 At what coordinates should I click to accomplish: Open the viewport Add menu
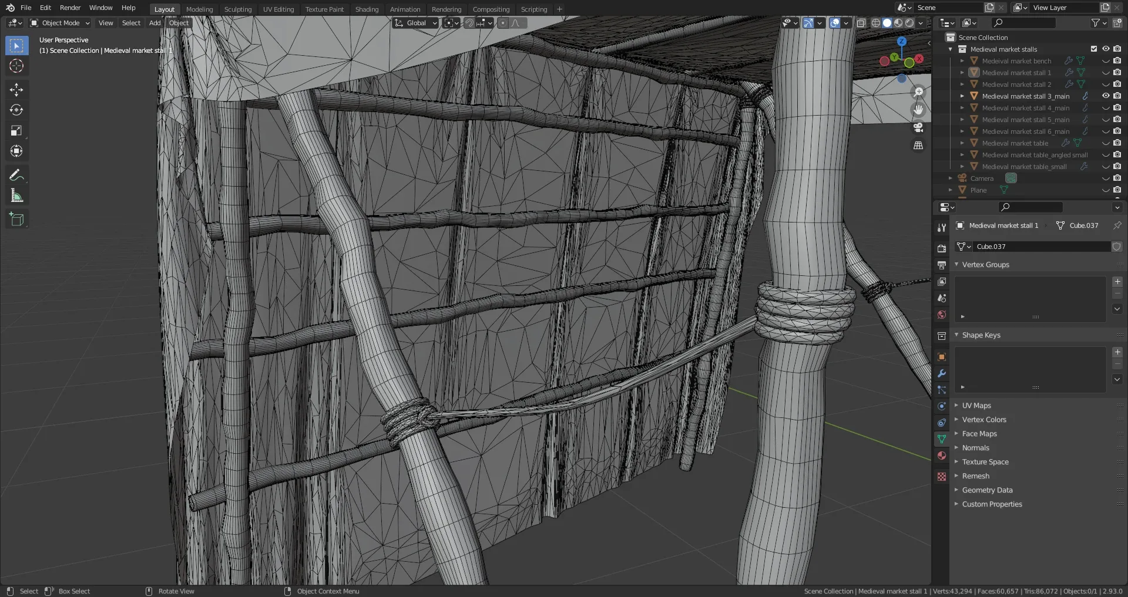(x=155, y=23)
